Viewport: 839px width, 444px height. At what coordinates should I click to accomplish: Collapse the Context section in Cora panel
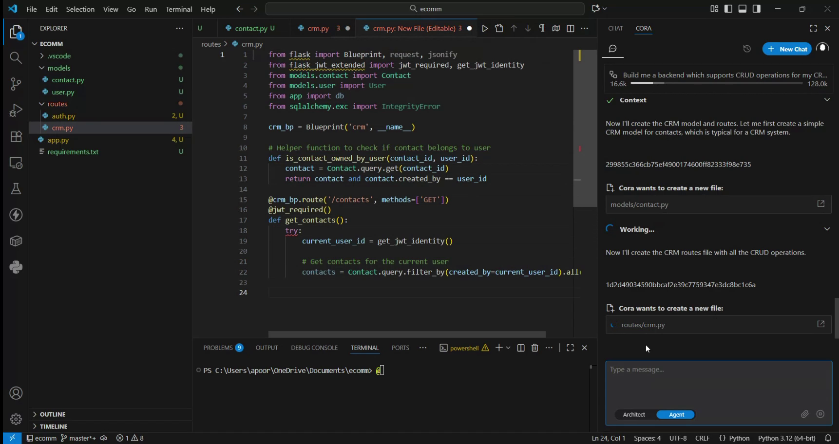pyautogui.click(x=827, y=99)
